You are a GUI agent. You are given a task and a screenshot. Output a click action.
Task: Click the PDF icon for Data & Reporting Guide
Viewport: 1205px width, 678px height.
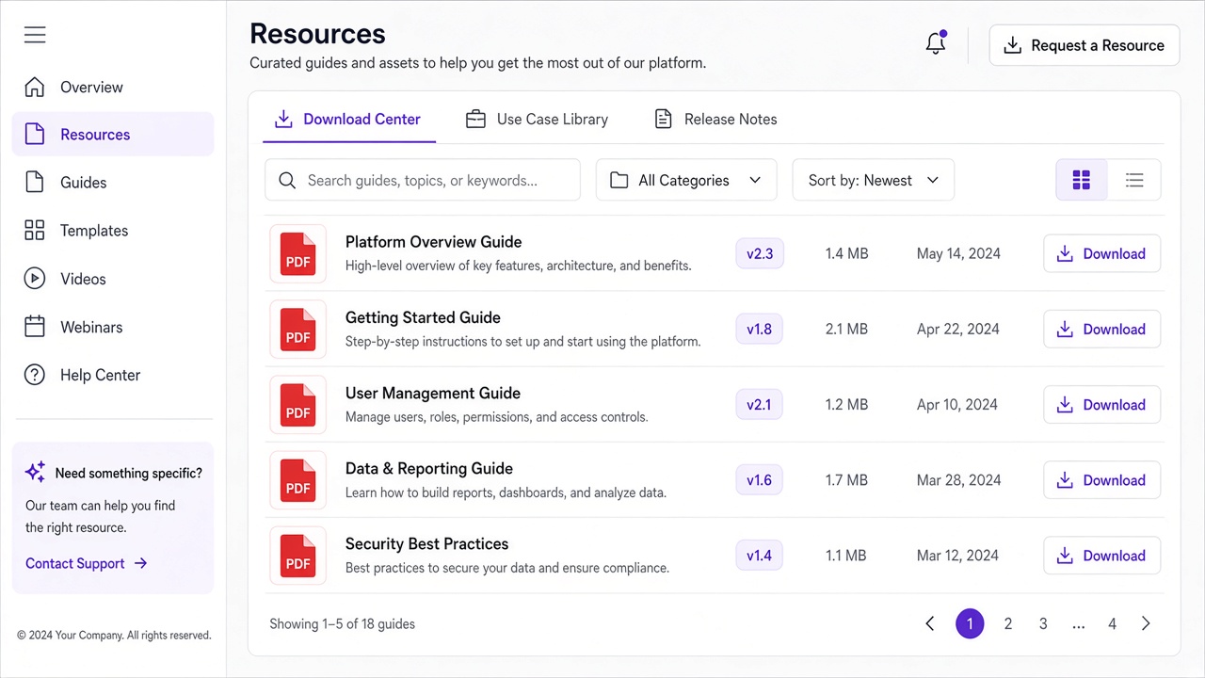pyautogui.click(x=298, y=479)
